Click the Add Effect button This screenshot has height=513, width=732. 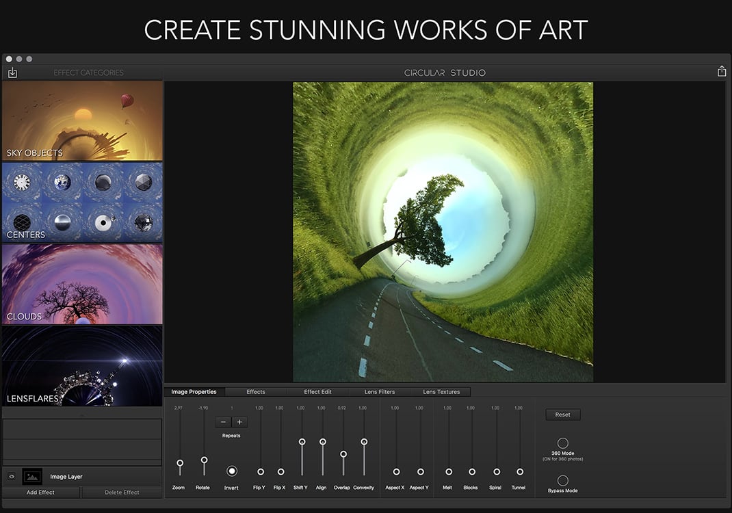pos(41,492)
